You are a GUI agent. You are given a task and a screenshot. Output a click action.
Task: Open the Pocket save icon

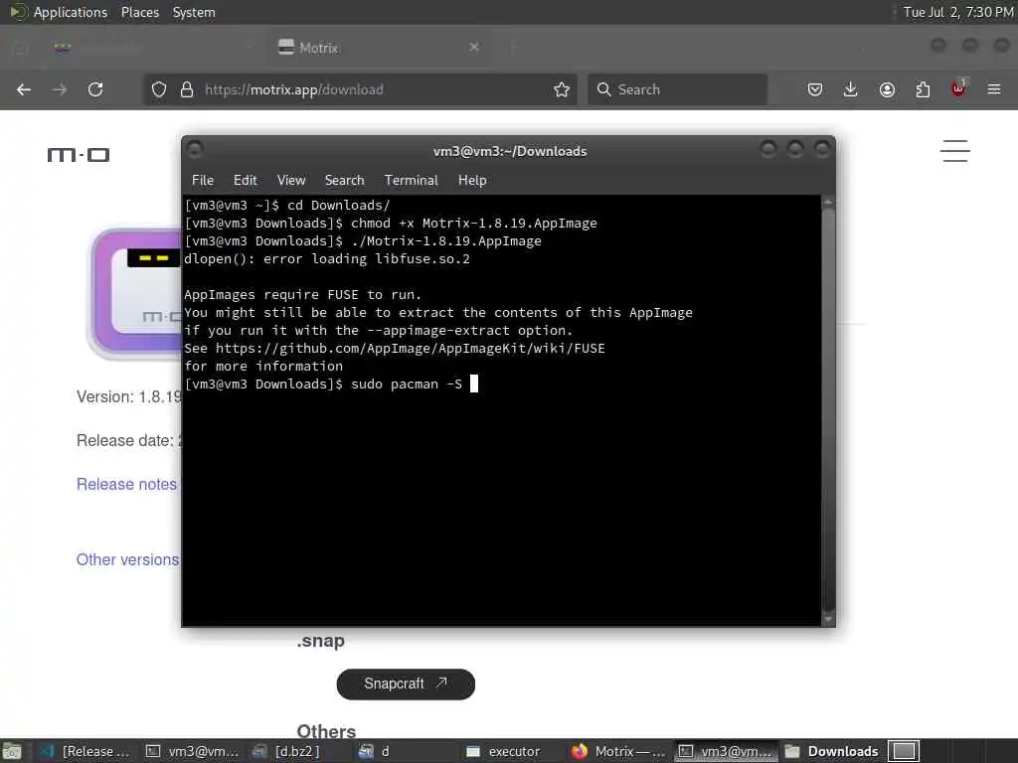815,89
